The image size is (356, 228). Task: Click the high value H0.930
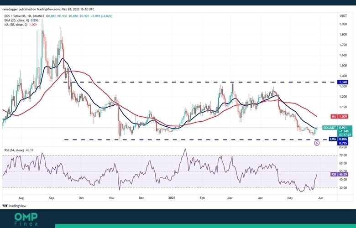62,16
